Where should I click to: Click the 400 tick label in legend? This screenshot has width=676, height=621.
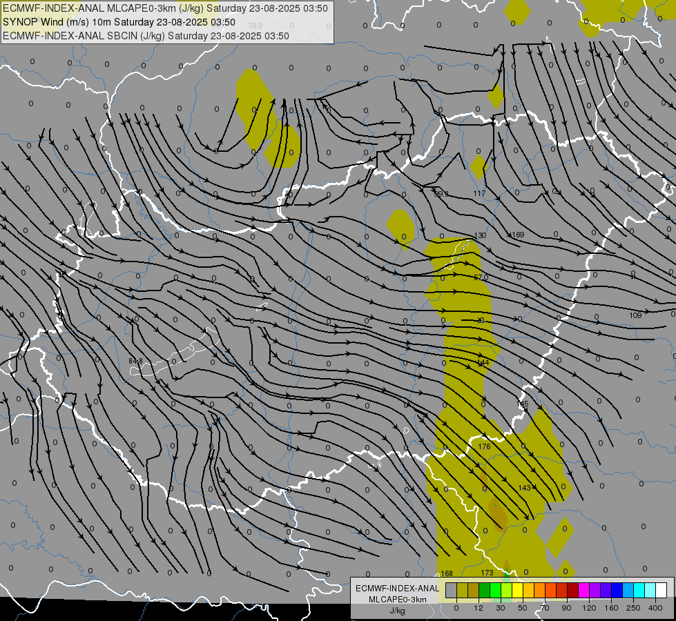point(655,608)
